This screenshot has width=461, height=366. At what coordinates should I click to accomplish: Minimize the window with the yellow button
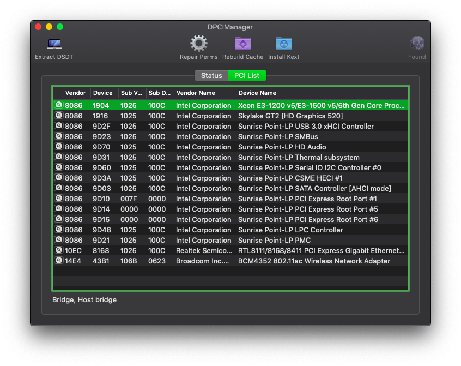[49, 27]
